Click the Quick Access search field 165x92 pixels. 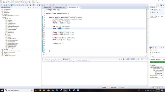[152, 5]
